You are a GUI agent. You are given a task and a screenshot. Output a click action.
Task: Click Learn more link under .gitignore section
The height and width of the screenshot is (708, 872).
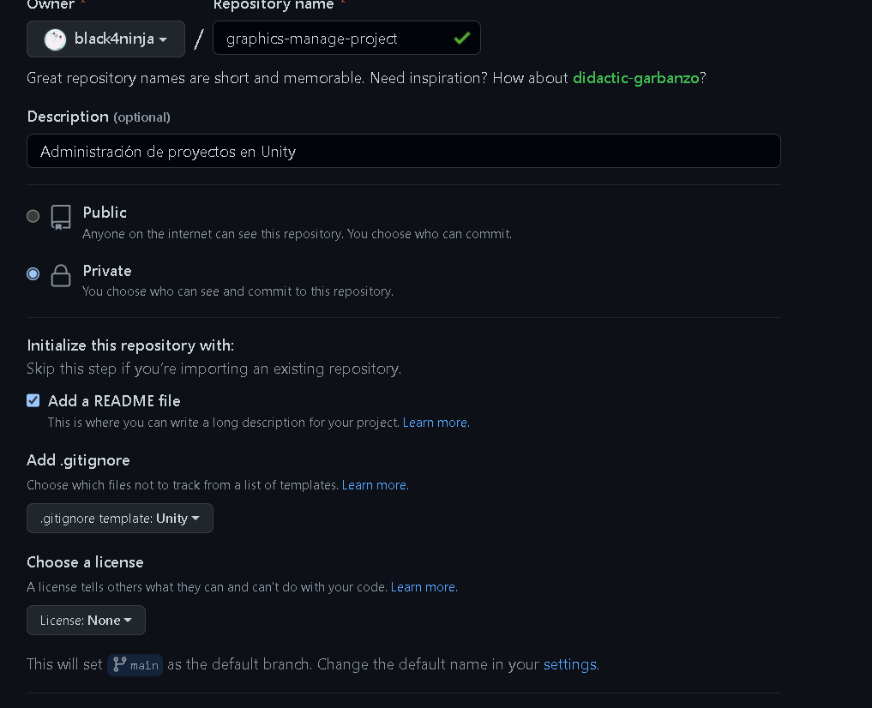click(x=375, y=485)
